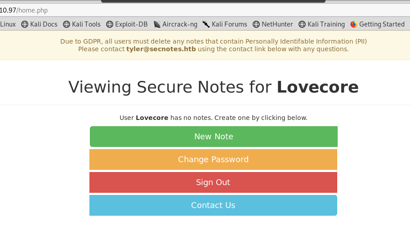
Task: Click the NetHunter bookmark globe icon
Action: [x=256, y=24]
